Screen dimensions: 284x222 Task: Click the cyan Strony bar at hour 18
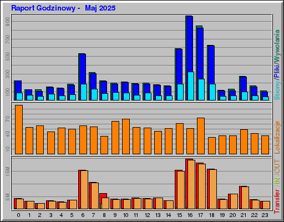click(212, 92)
